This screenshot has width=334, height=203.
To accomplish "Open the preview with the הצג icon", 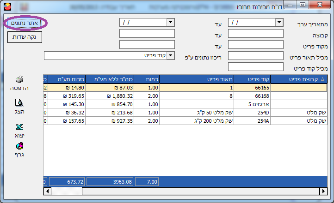I will click(x=19, y=103).
